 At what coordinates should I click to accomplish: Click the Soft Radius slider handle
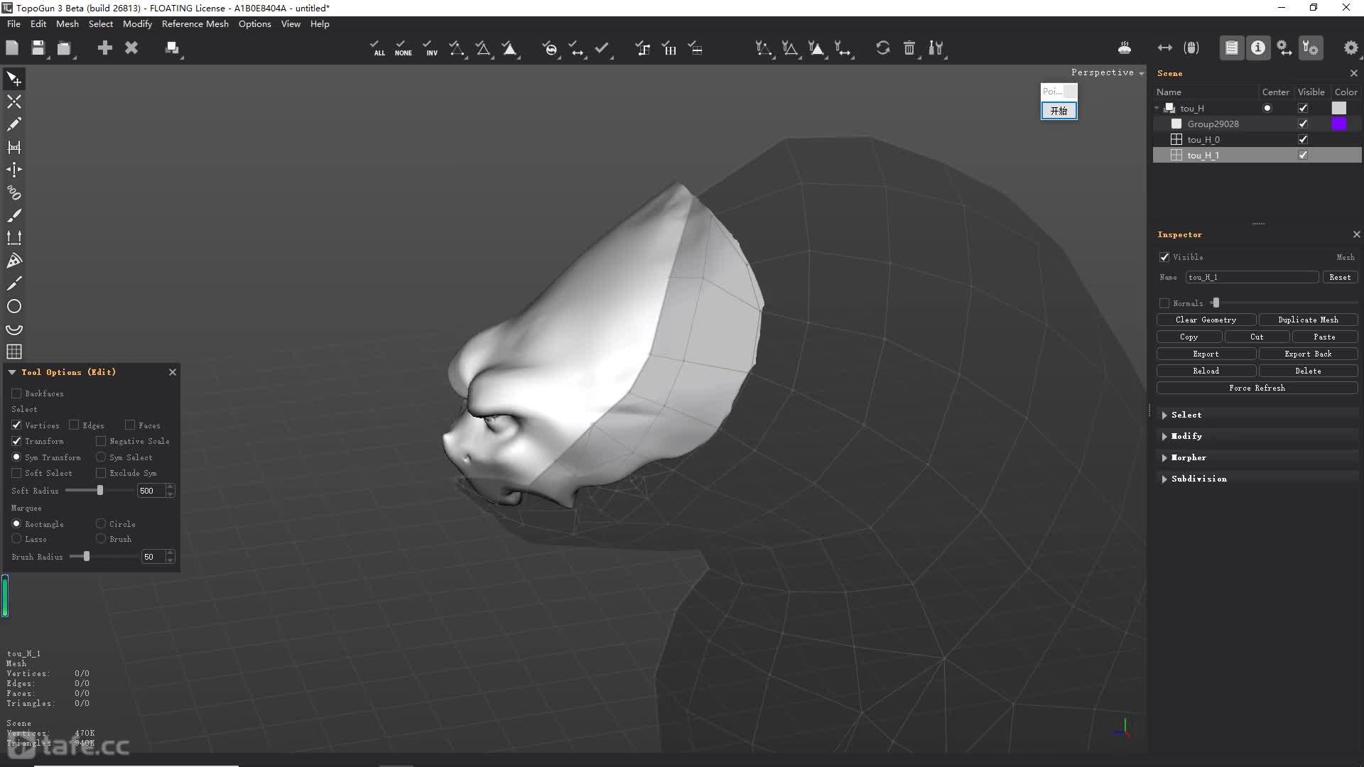tap(100, 490)
